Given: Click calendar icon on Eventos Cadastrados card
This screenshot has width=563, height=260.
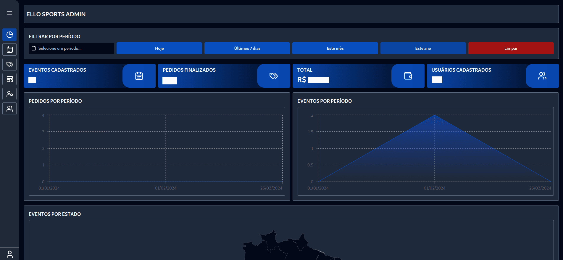Looking at the screenshot, I should pyautogui.click(x=139, y=76).
